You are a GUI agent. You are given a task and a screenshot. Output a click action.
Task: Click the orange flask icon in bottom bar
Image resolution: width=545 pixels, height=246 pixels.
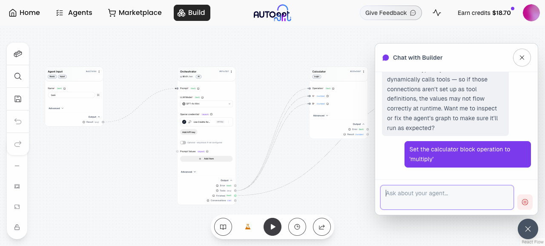coord(248,227)
